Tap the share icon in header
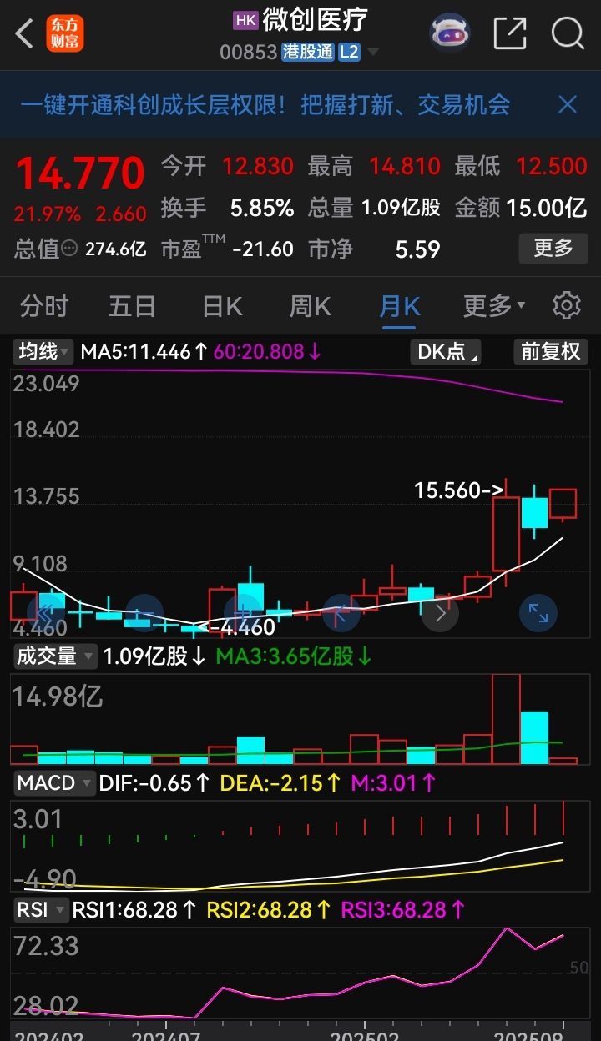This screenshot has width=601, height=1041. [x=510, y=33]
